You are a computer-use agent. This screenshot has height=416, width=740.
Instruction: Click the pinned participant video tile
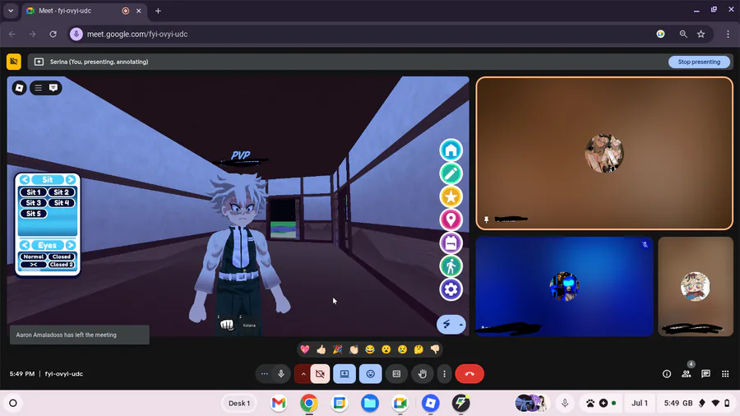[x=604, y=153]
